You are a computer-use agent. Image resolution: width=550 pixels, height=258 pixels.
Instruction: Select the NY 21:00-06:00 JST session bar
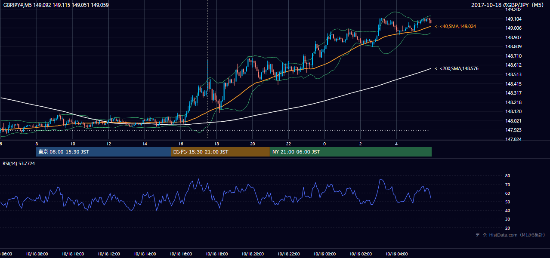(351, 152)
